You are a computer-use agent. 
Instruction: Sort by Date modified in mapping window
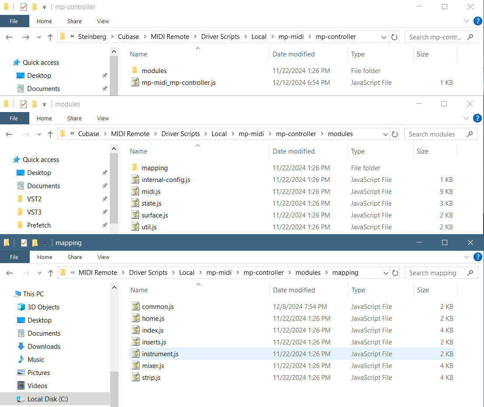(x=294, y=290)
